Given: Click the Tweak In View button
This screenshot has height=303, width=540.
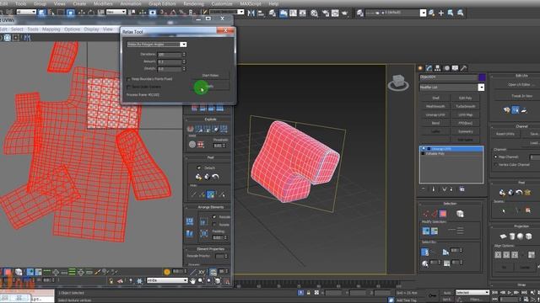Looking at the screenshot, I should coord(521,96).
